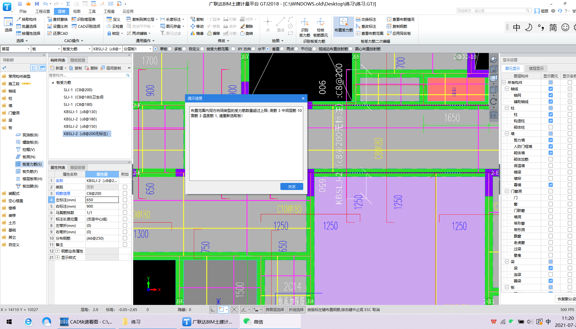Open 识别楼层表 recognize floor table
Viewport: 576px width, 329px height.
tap(84, 19)
